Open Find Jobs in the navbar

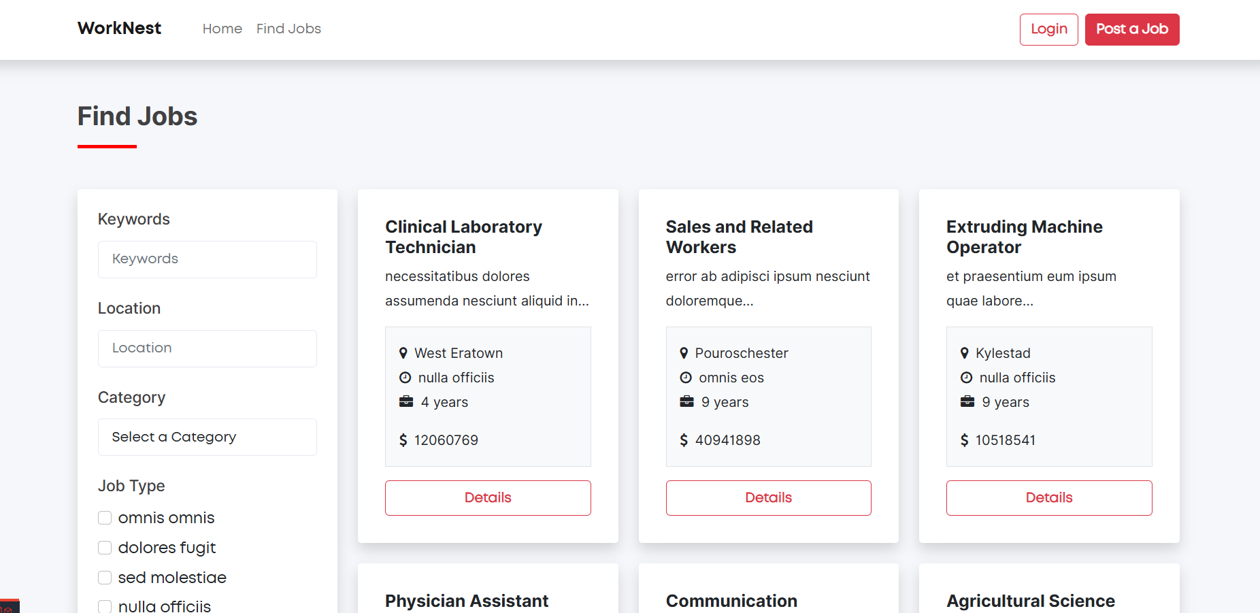[x=288, y=29]
